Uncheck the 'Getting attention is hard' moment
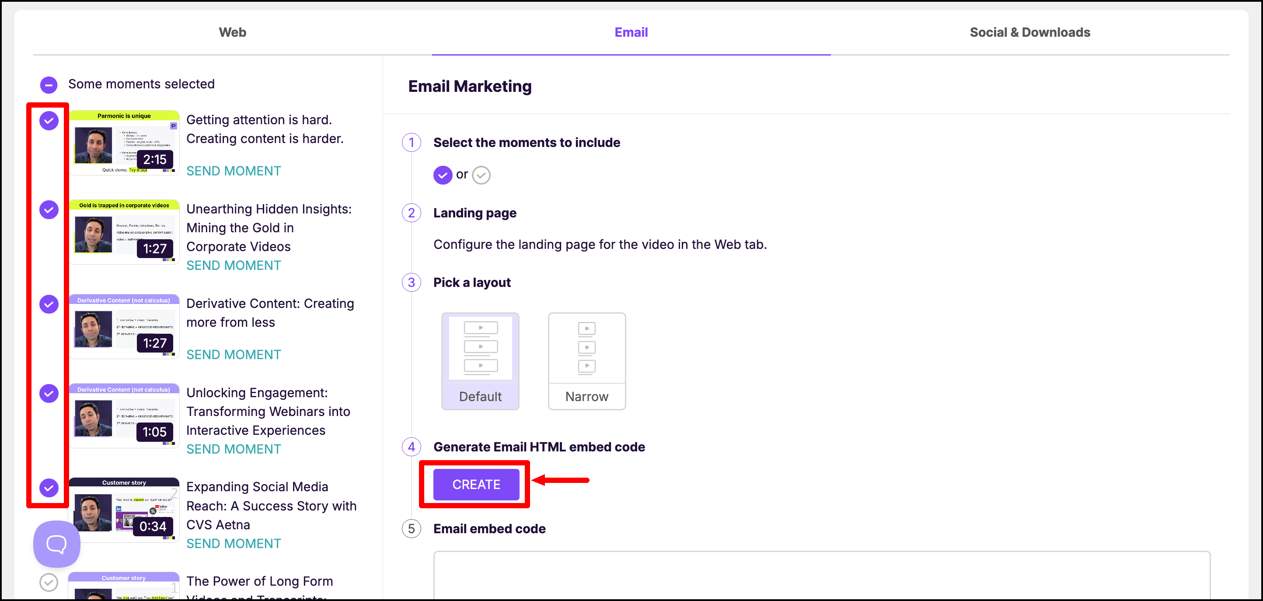The width and height of the screenshot is (1263, 601). [49, 121]
